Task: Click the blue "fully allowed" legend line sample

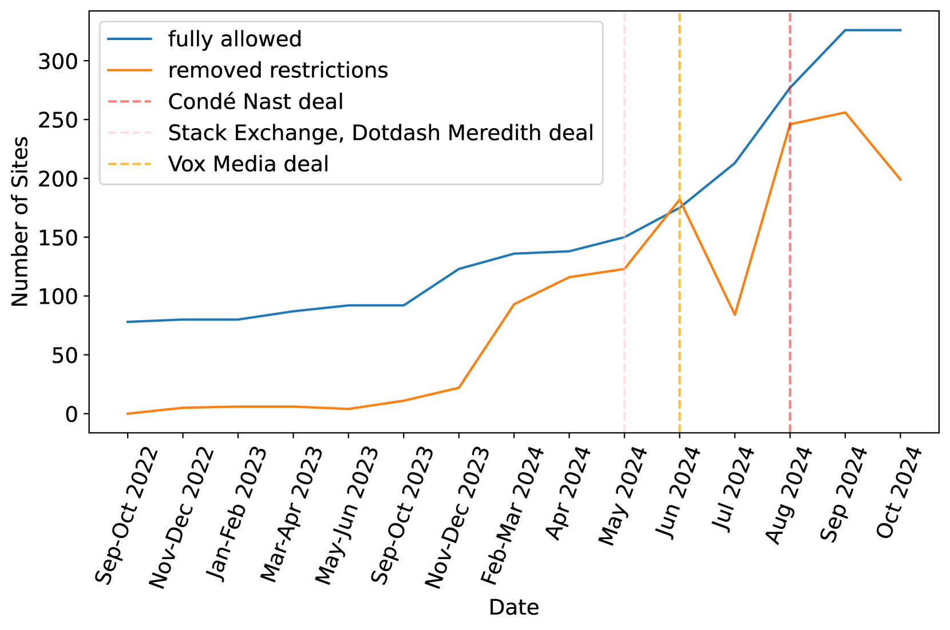Action: [x=129, y=39]
